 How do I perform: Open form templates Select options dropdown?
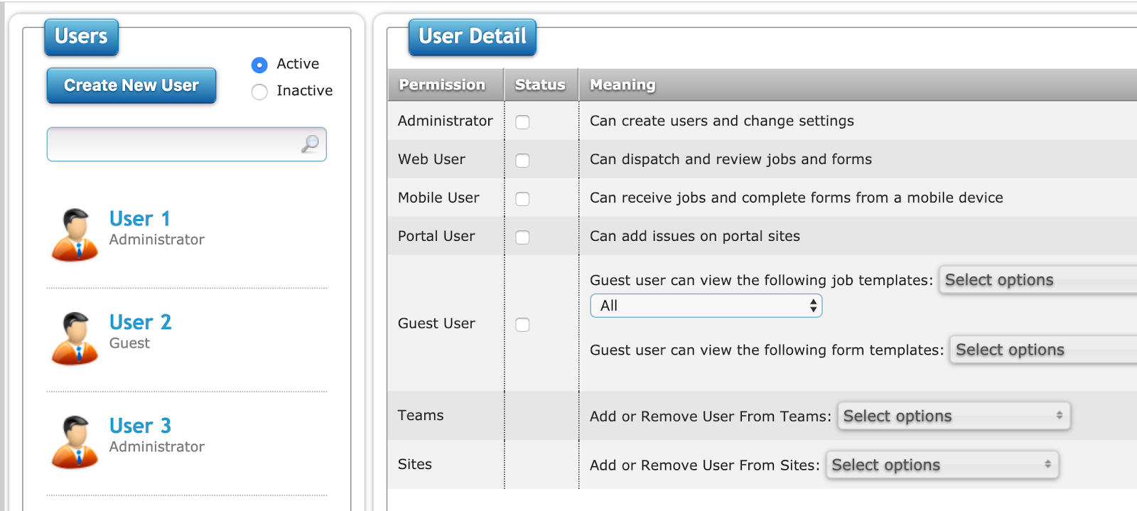pyautogui.click(x=1043, y=350)
